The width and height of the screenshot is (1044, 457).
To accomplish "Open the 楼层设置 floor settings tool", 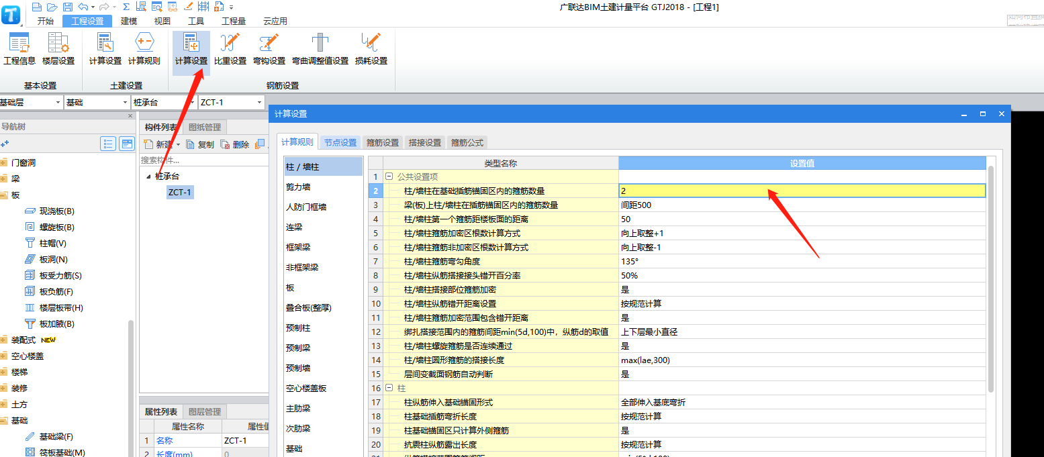I will pyautogui.click(x=58, y=49).
